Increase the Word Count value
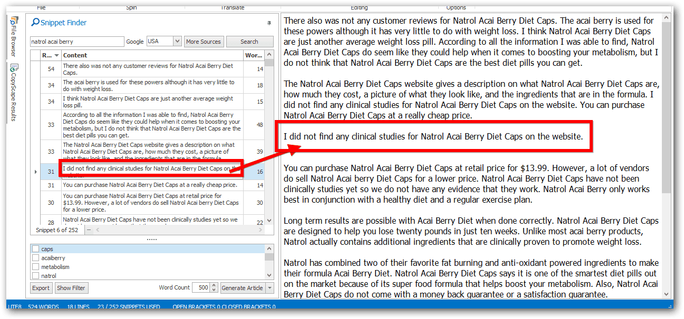Viewport: 684px width, 319px height. pos(214,285)
